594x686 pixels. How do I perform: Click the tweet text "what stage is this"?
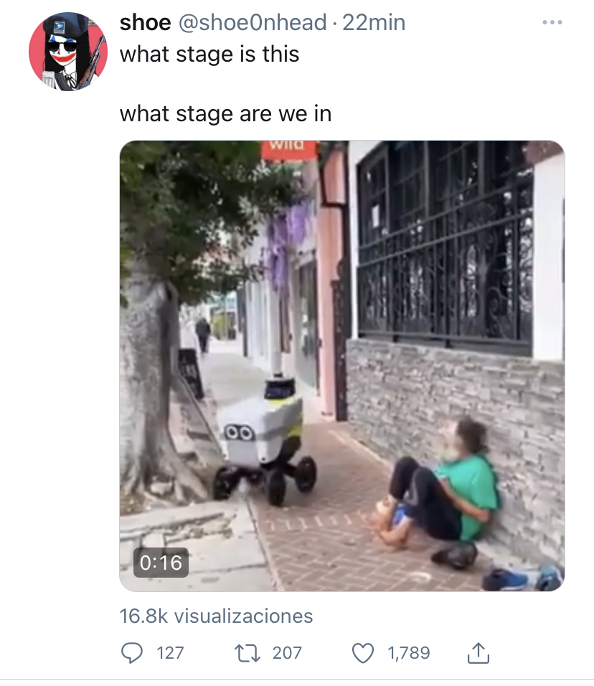click(209, 55)
